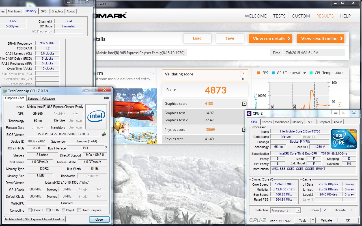Image resolution: width=362 pixels, height=226 pixels.
Task: Click the Load button in 3DMark
Action: [197, 38]
